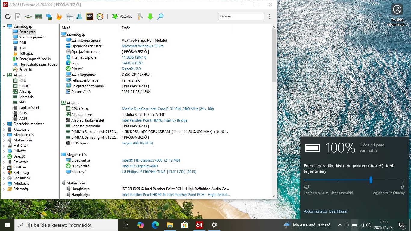Open the Windows Start button
This screenshot has width=411, height=231.
[7, 225]
